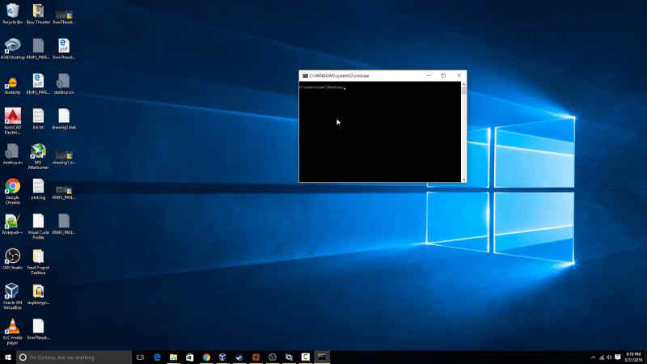Open the Recycle Bin desktop icon
This screenshot has height=364, width=647.
coord(12,14)
